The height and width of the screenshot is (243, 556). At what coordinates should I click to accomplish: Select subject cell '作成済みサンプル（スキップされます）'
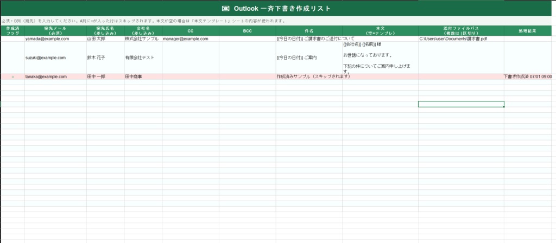[x=309, y=76]
